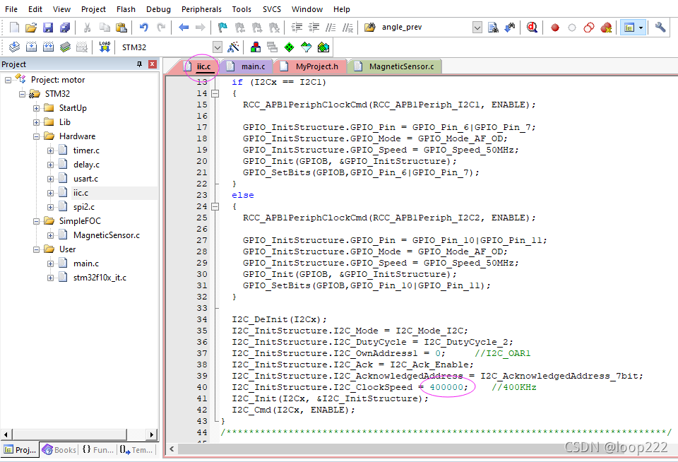Close the Project panel
Viewport: 678px width, 462px height.
(153, 64)
